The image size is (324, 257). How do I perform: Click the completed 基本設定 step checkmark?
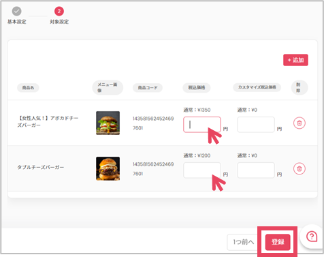(x=17, y=11)
